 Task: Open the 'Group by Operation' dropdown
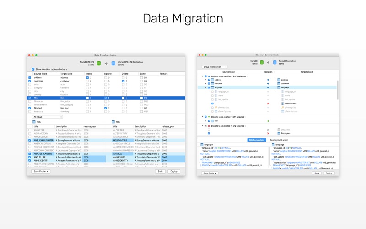point(215,67)
